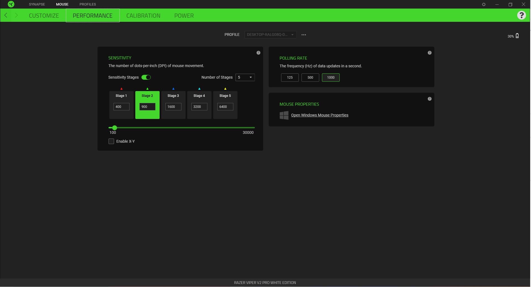Click the large help question mark icon
The height and width of the screenshot is (287, 531).
pyautogui.click(x=522, y=15)
